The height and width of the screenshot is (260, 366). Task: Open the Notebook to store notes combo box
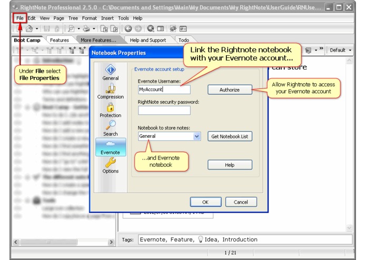pos(169,136)
